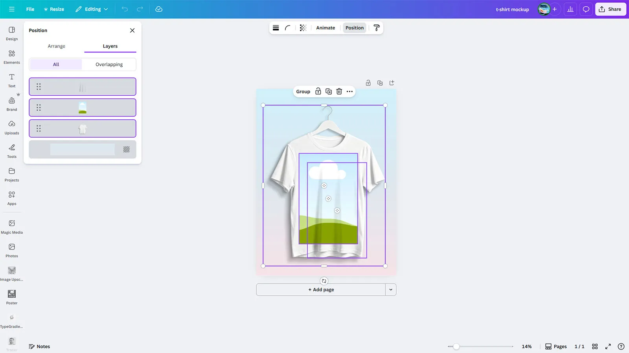Duplicate the selected elements icon

pos(329,91)
